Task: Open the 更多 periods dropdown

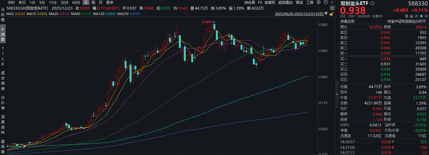Action: (110, 2)
